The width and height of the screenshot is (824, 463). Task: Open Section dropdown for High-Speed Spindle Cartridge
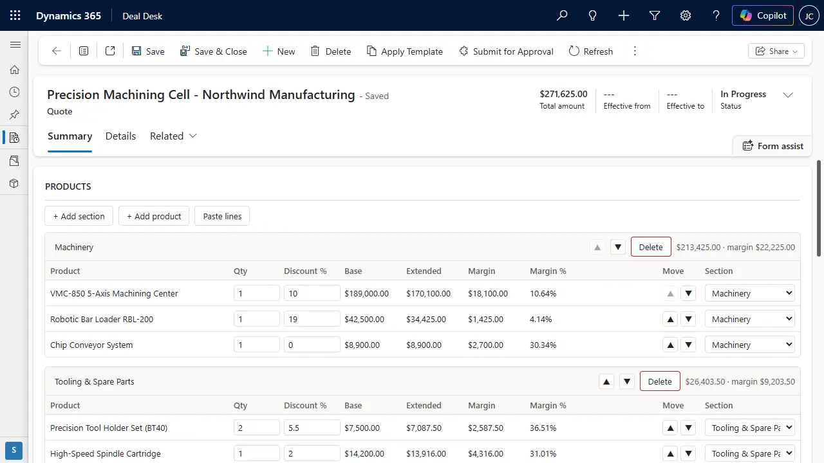(x=750, y=453)
